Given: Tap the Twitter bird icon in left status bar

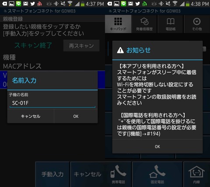Looking at the screenshot, I should (32, 4).
